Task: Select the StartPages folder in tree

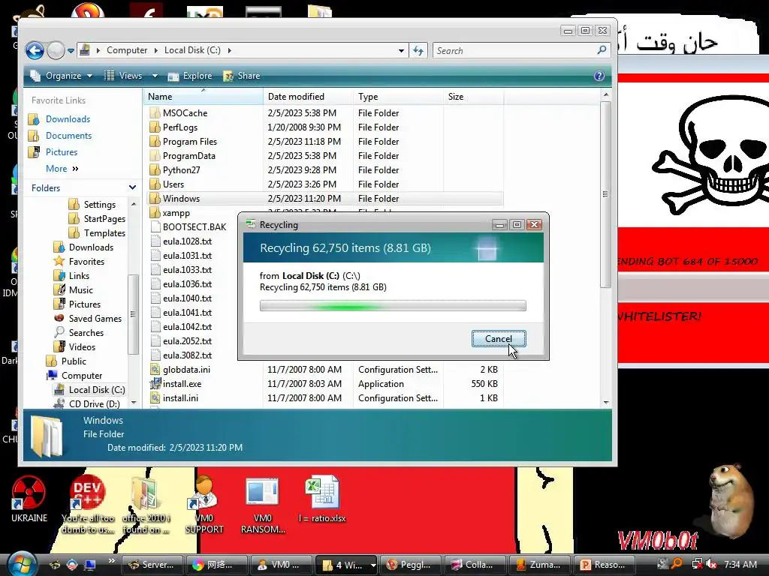Action: pos(104,218)
